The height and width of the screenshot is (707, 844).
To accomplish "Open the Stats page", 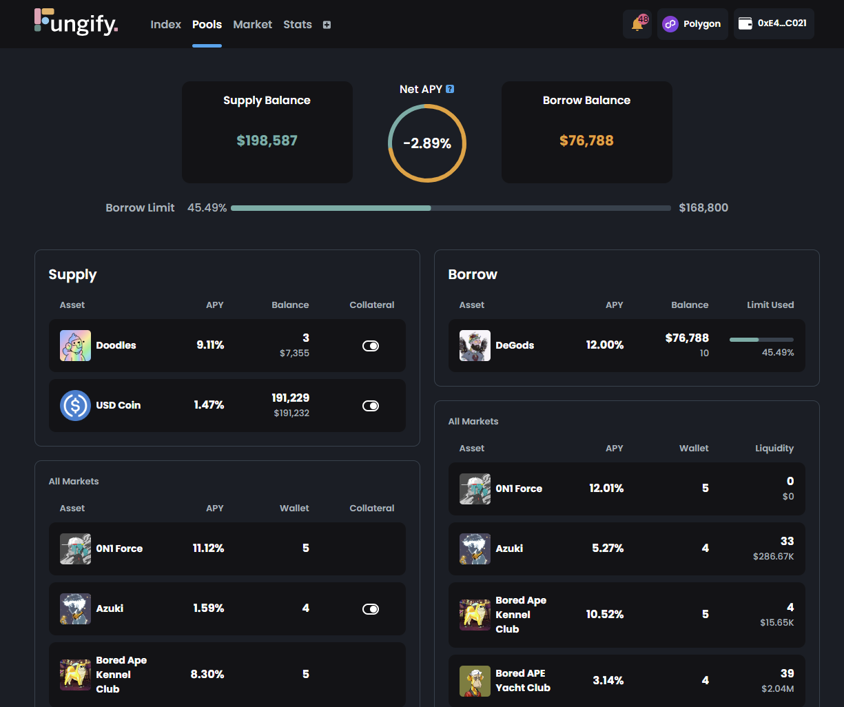I will (x=297, y=24).
